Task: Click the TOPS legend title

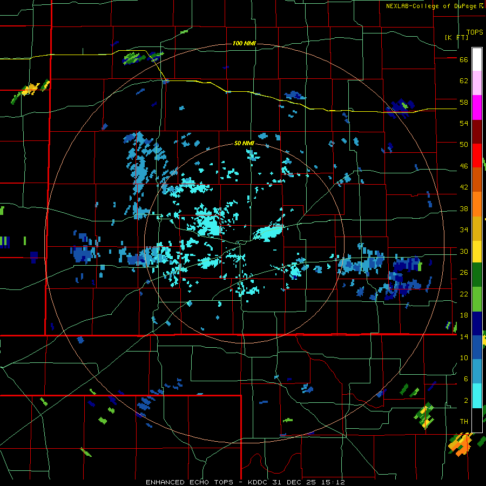Action: (475, 32)
